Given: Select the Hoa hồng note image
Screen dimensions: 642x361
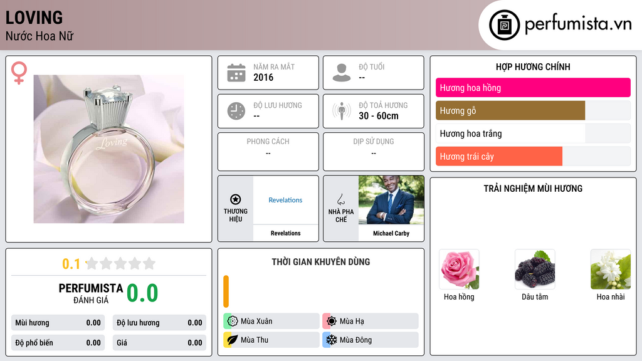Looking at the screenshot, I should tap(459, 269).
